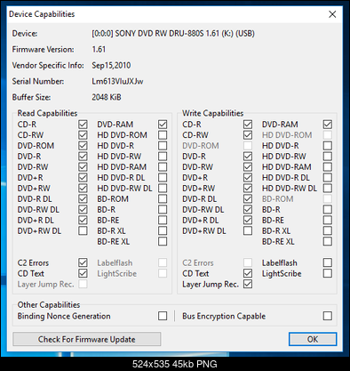This screenshot has width=350, height=371.
Task: Toggle DVD-RW DL checkbox under Read Capabilities
Action: (83, 210)
